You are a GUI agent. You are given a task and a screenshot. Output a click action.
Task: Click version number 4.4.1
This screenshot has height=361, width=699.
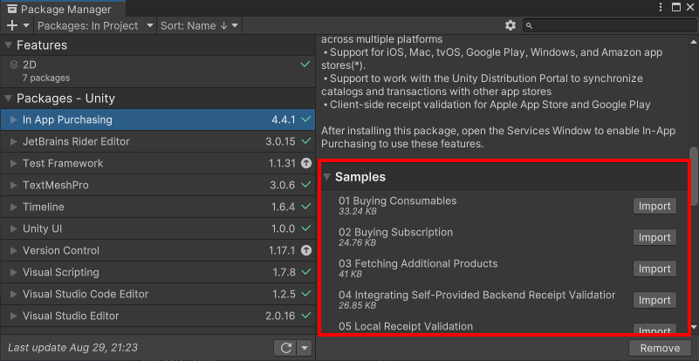click(x=284, y=119)
